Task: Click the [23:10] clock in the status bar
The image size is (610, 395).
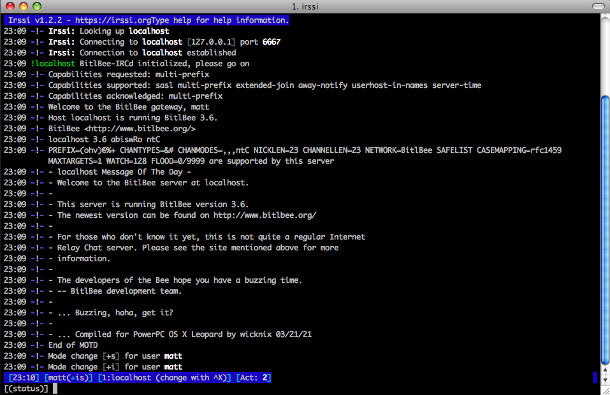Action: coord(24,378)
